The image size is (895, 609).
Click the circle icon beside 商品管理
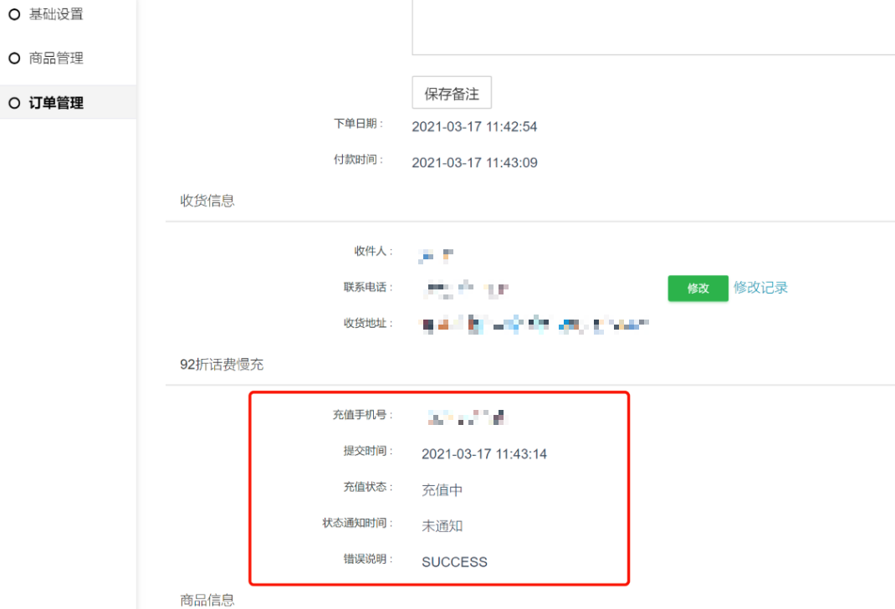[13, 59]
